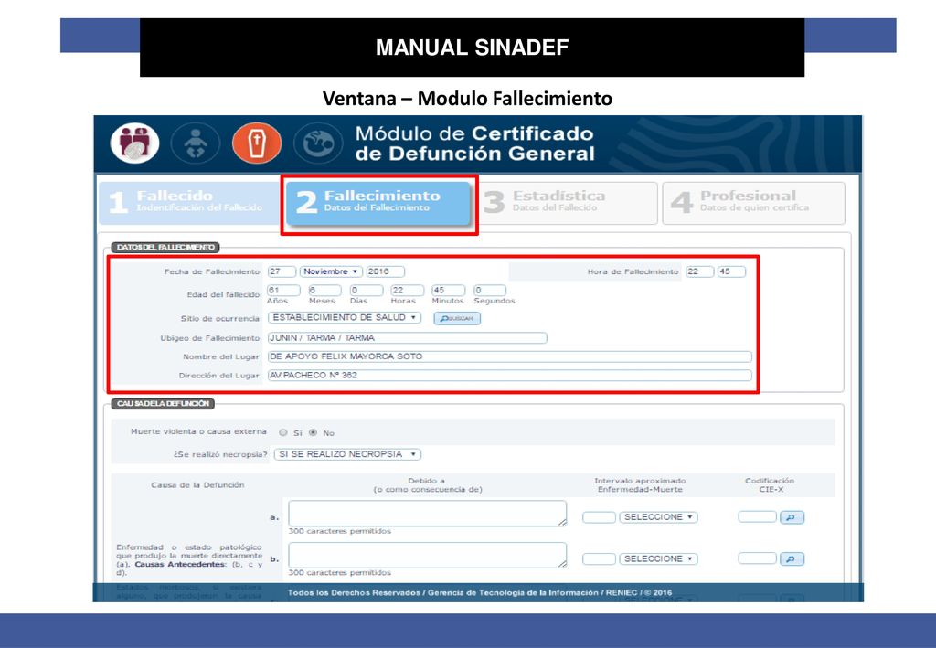936x648 pixels.
Task: Click the Horas age field
Action: 407,290
